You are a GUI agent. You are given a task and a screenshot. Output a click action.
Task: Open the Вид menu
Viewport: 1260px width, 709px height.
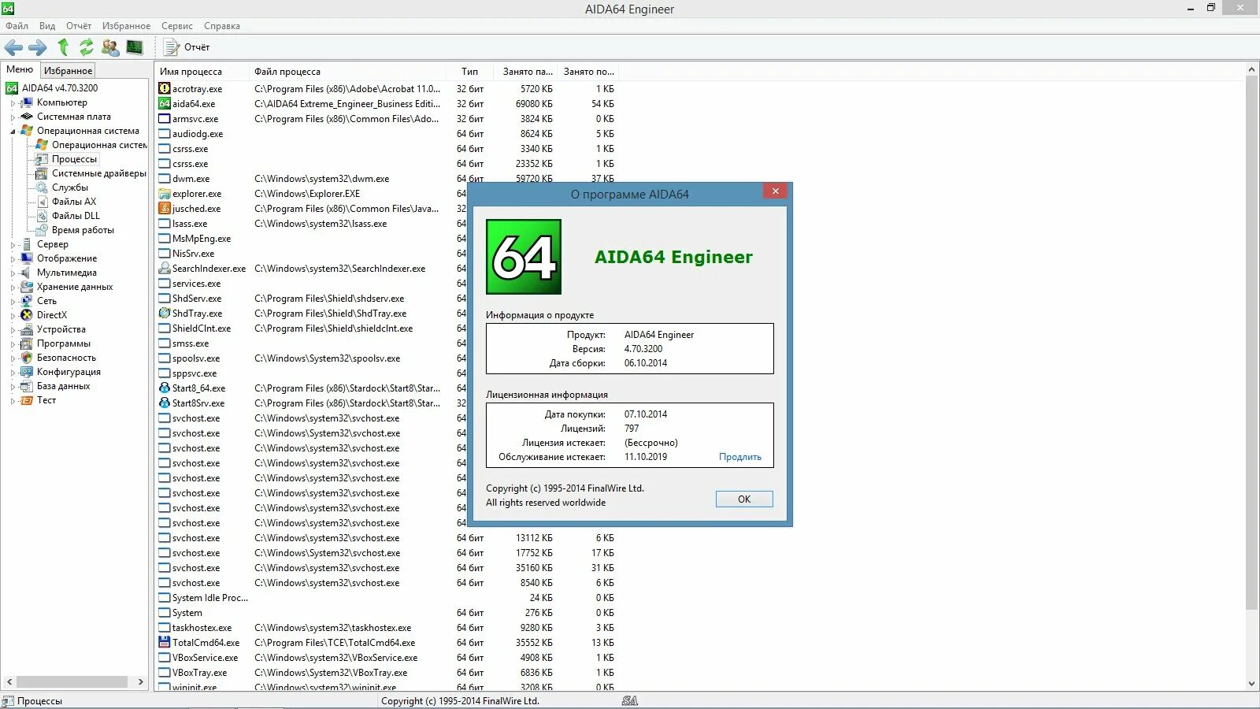pyautogui.click(x=47, y=26)
